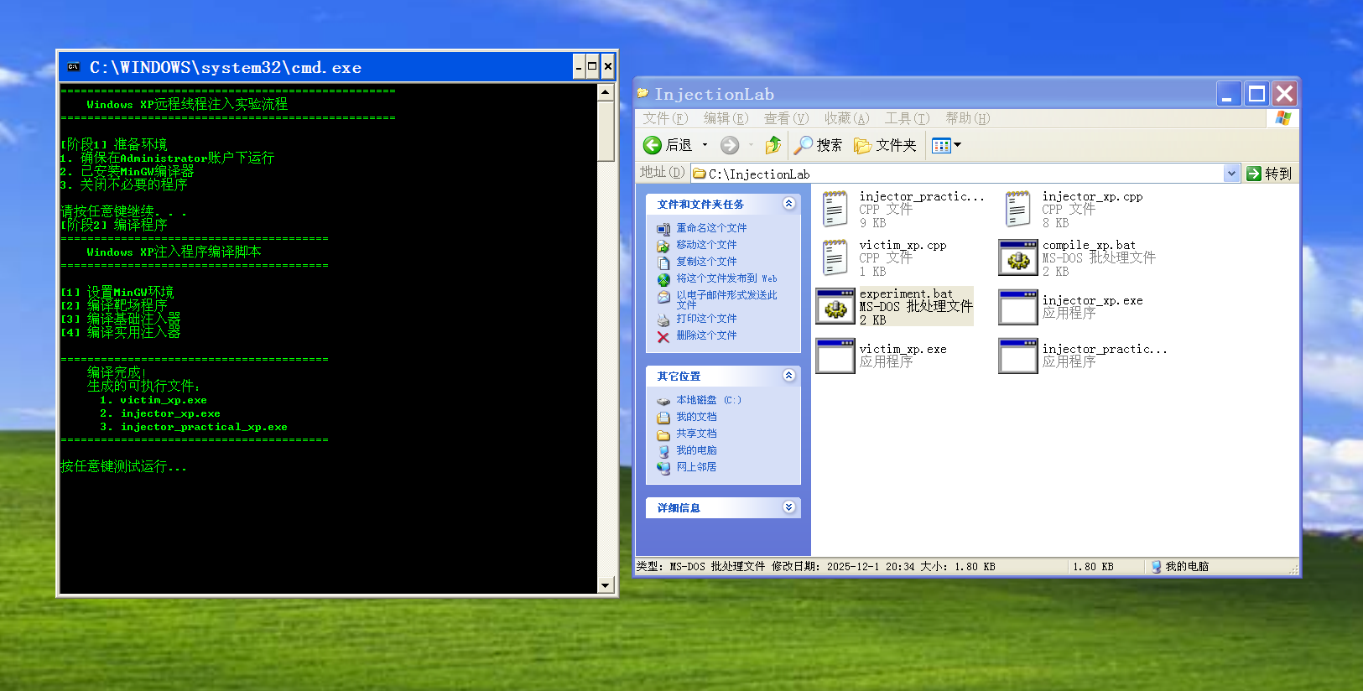1363x691 pixels.
Task: Open 本地磁盘 (C:) link
Action: coord(709,400)
